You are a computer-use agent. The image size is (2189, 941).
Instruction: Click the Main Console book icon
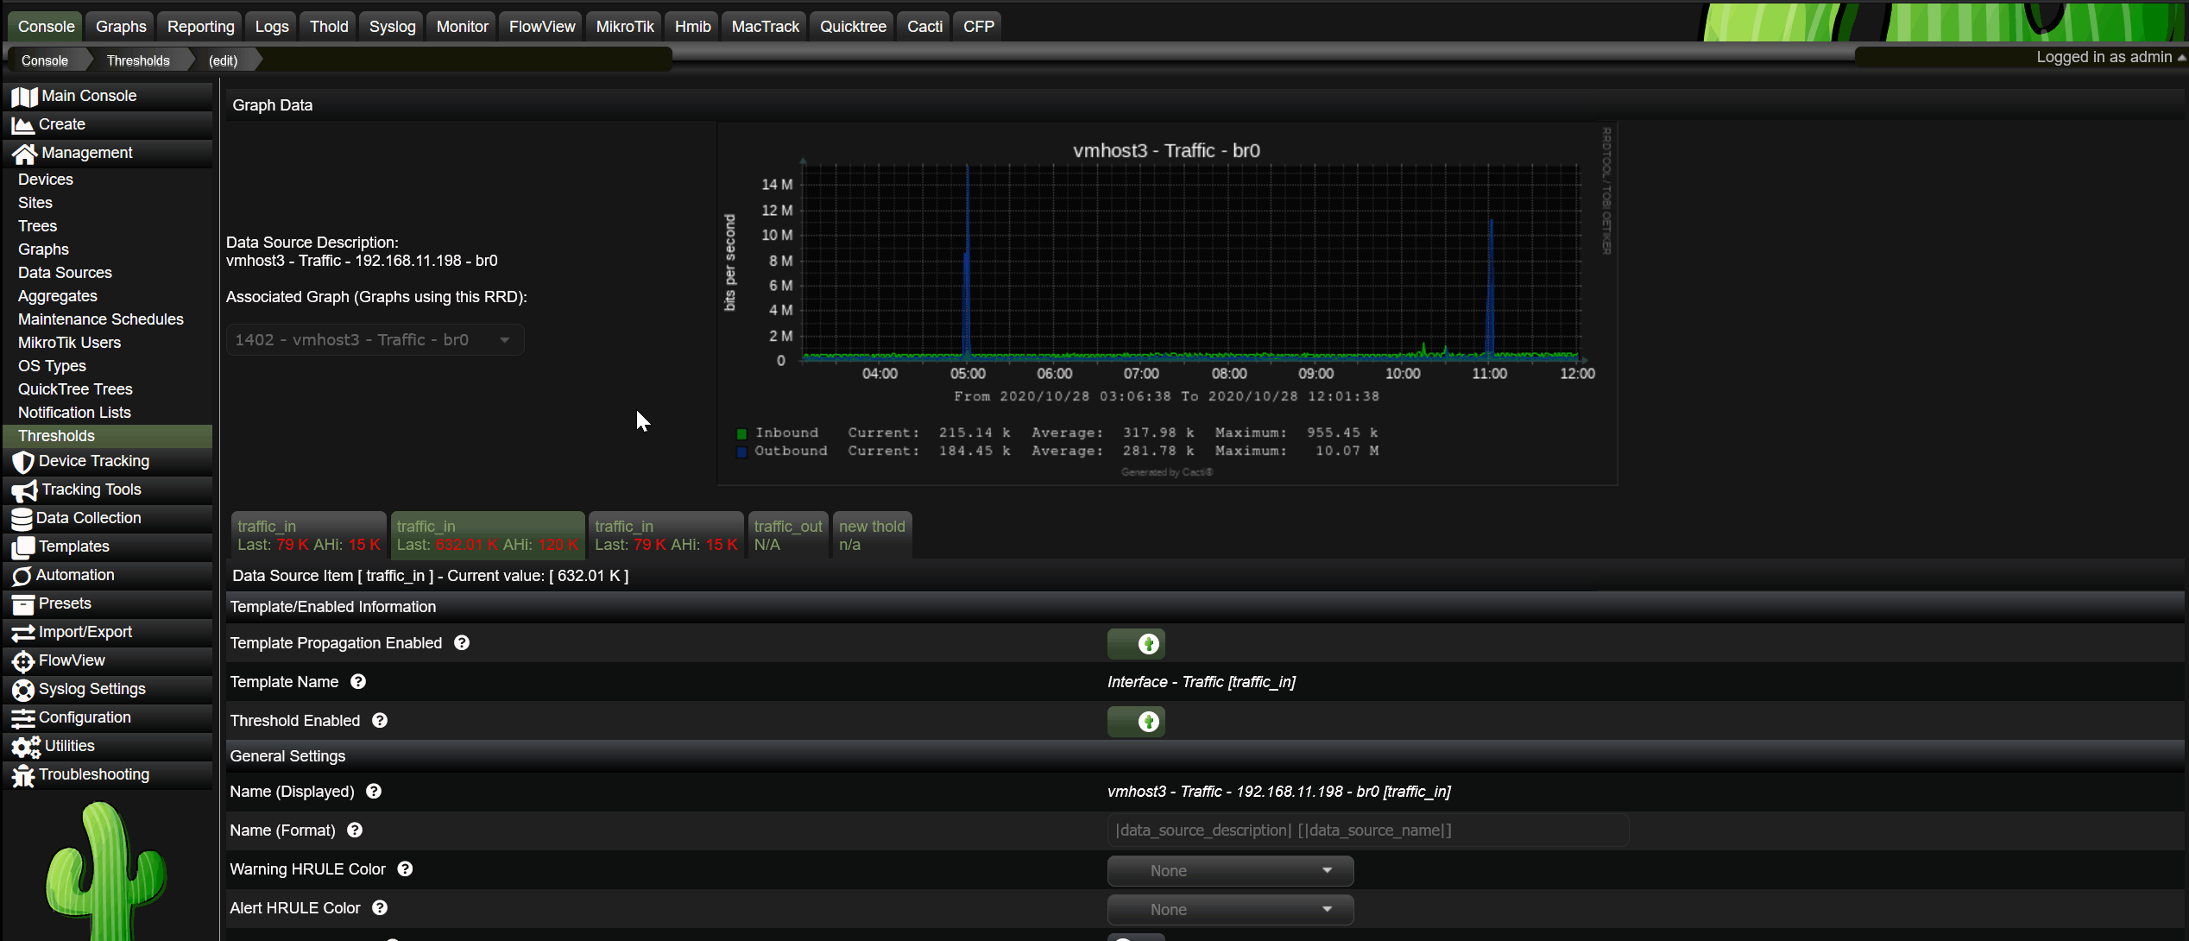pos(24,95)
